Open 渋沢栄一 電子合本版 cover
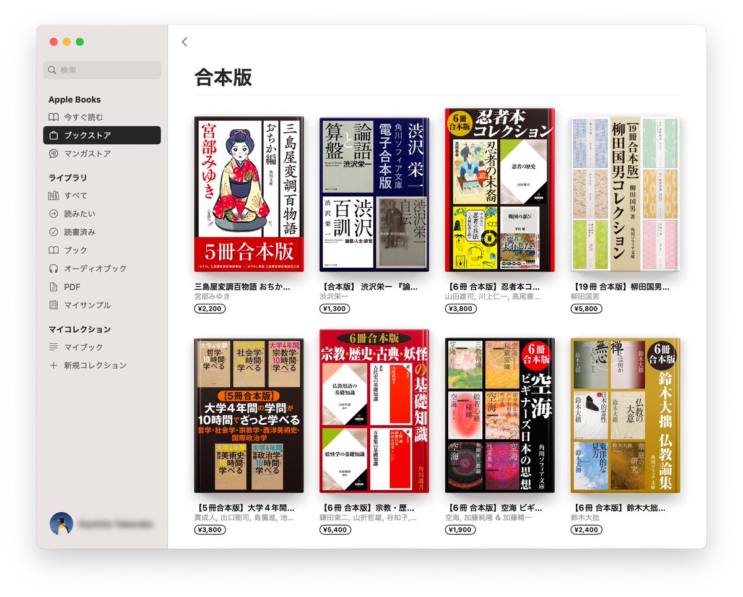 (x=374, y=194)
